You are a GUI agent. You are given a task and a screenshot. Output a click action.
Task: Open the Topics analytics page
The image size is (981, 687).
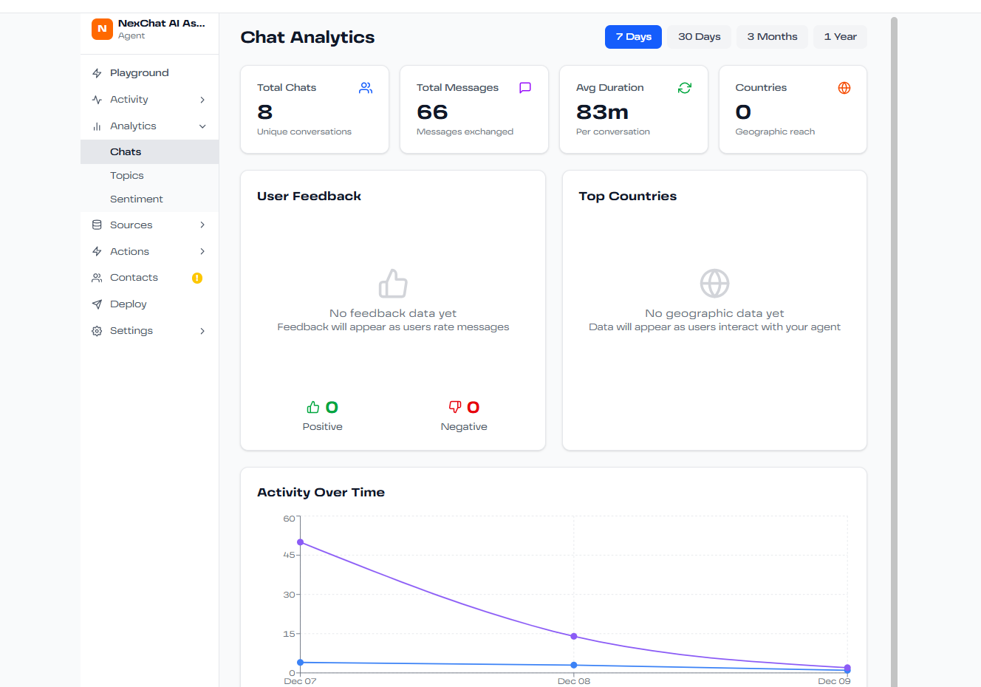point(127,176)
